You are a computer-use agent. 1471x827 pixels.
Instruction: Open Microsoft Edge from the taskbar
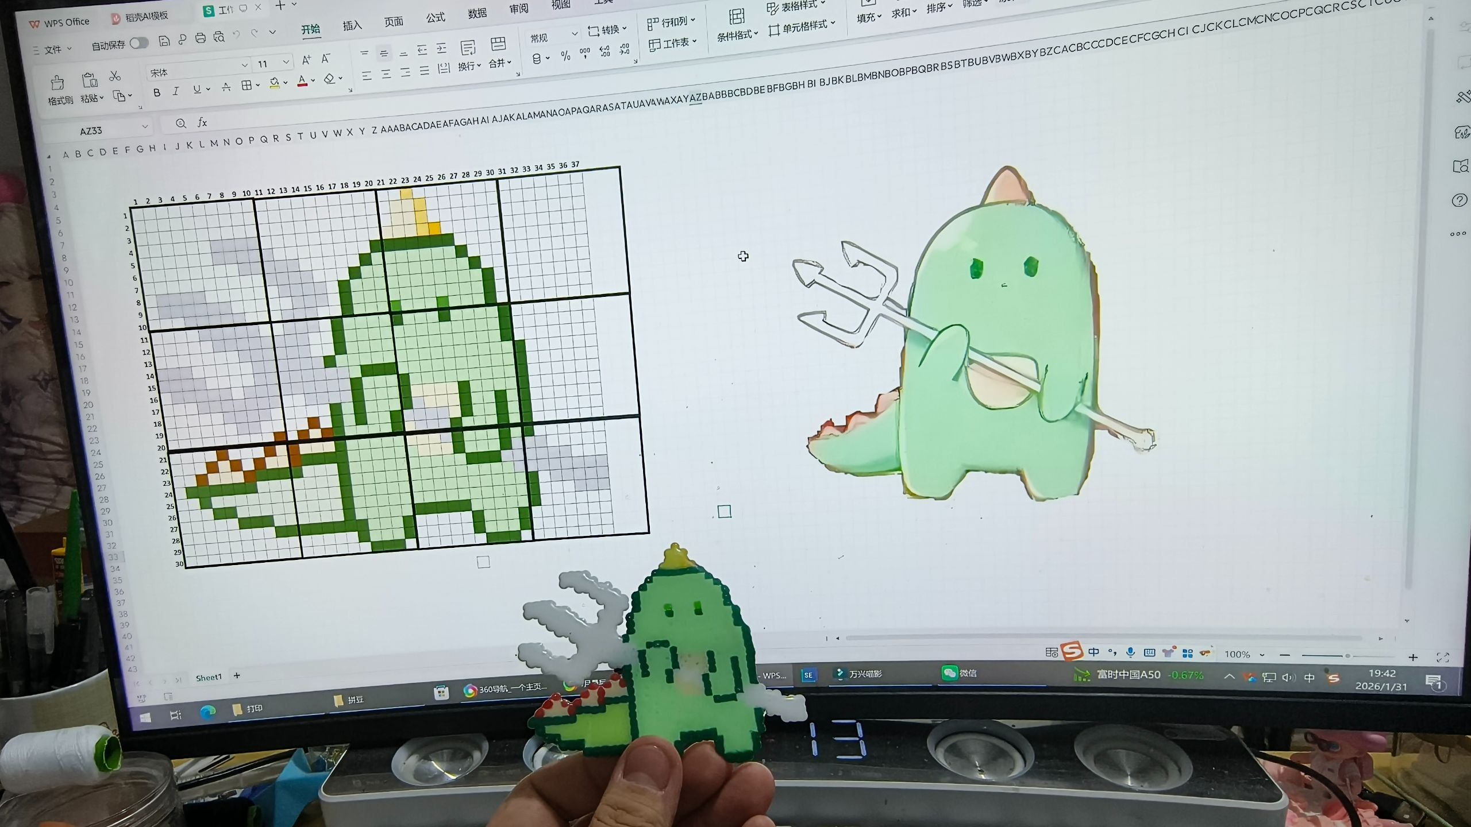click(x=207, y=713)
